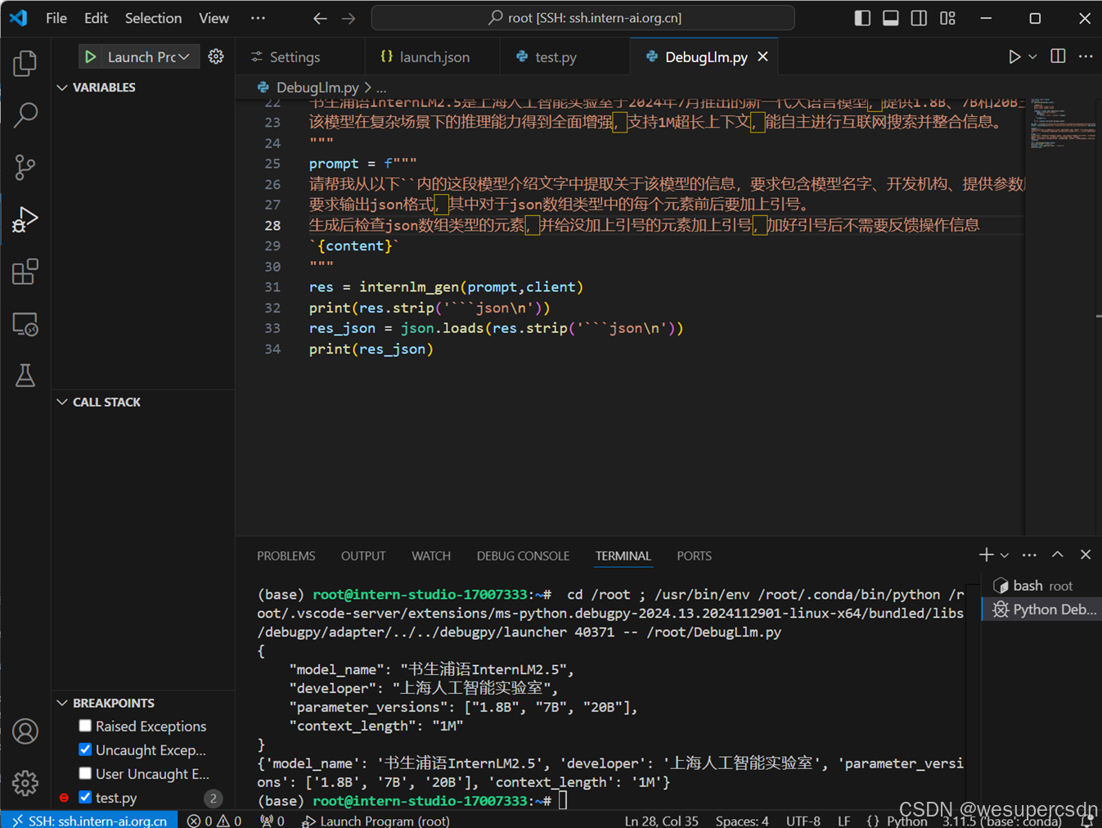1102x828 pixels.
Task: Select the Python Debug terminal
Action: click(1041, 610)
